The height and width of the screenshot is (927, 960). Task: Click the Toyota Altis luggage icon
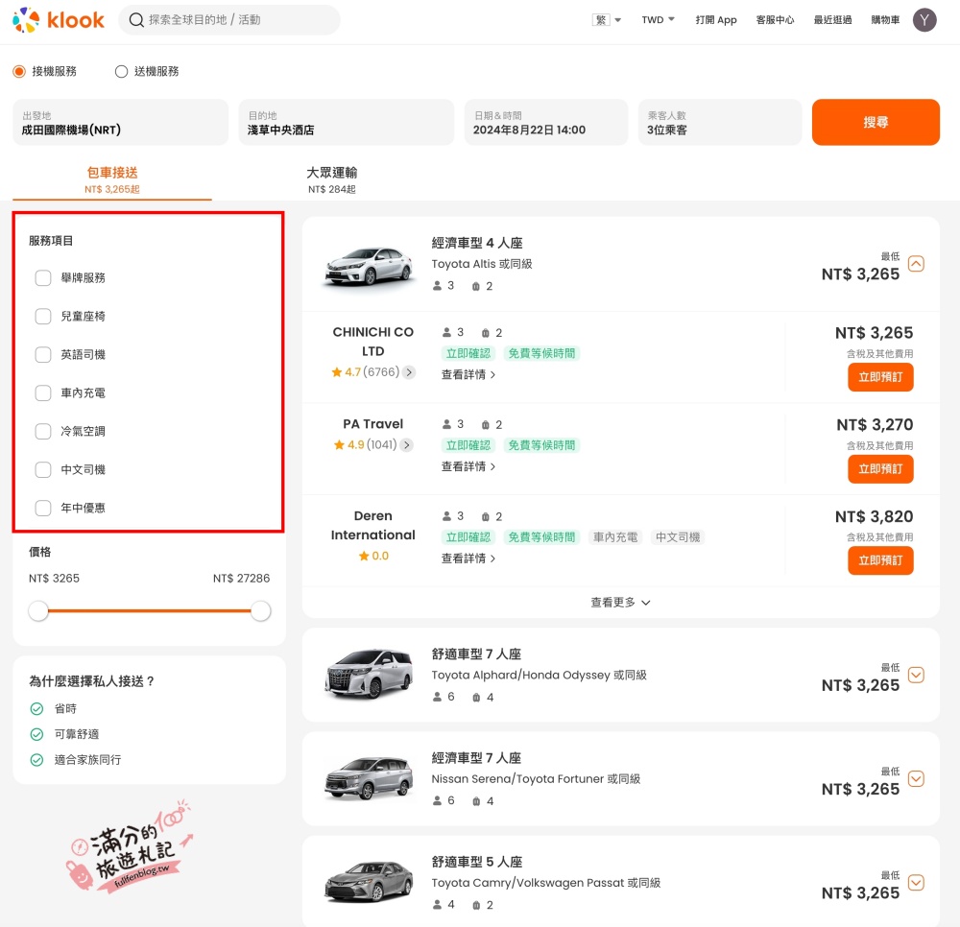point(476,286)
